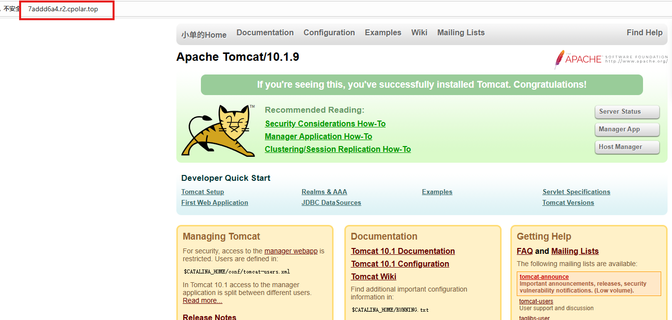
Task: Click Read more... in Managing Tomcat
Action: point(202,300)
